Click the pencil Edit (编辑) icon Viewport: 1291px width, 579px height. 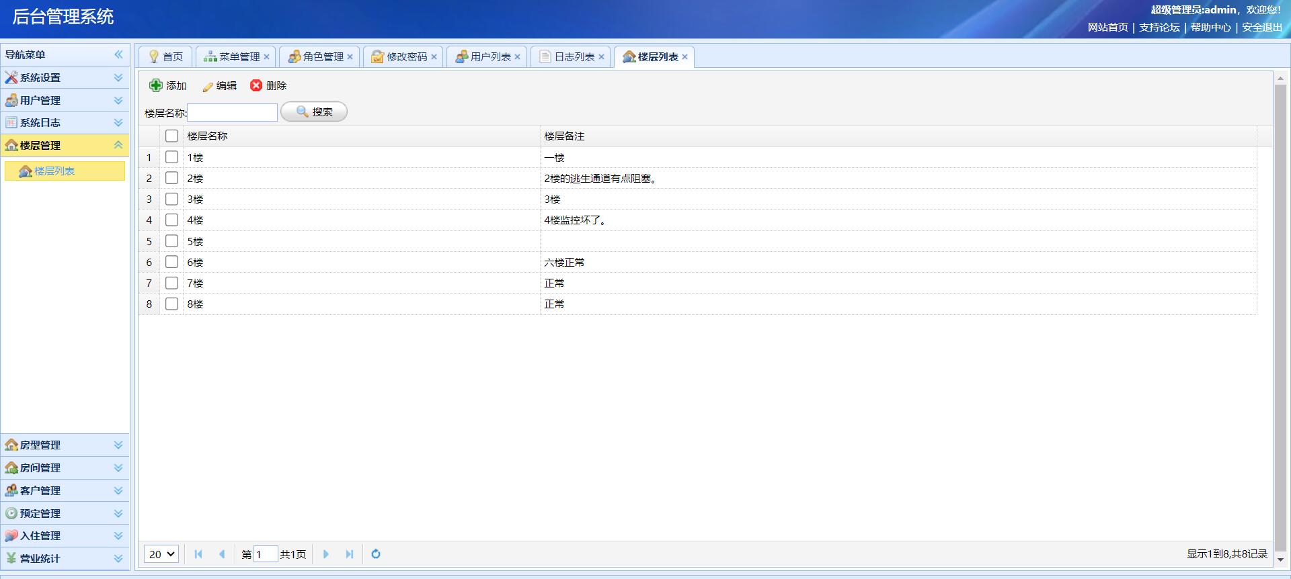208,86
